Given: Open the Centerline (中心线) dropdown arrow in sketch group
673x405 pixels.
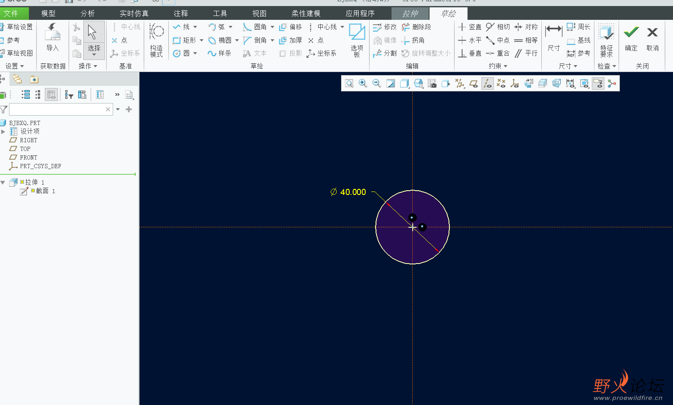Looking at the screenshot, I should coord(342,27).
